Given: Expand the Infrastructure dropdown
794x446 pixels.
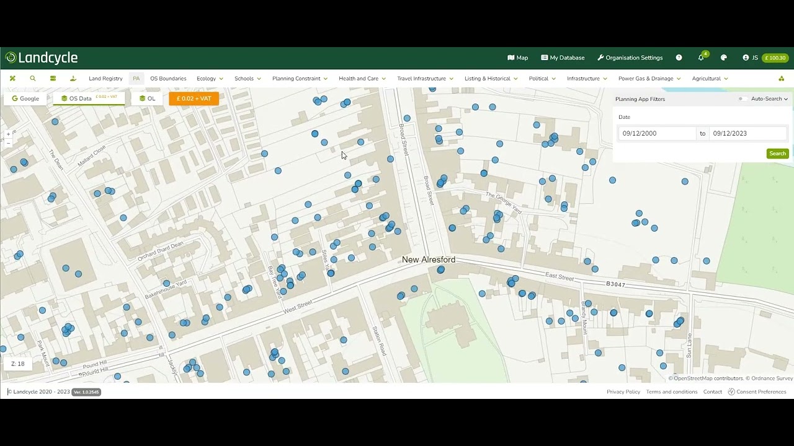Looking at the screenshot, I should click(x=587, y=79).
